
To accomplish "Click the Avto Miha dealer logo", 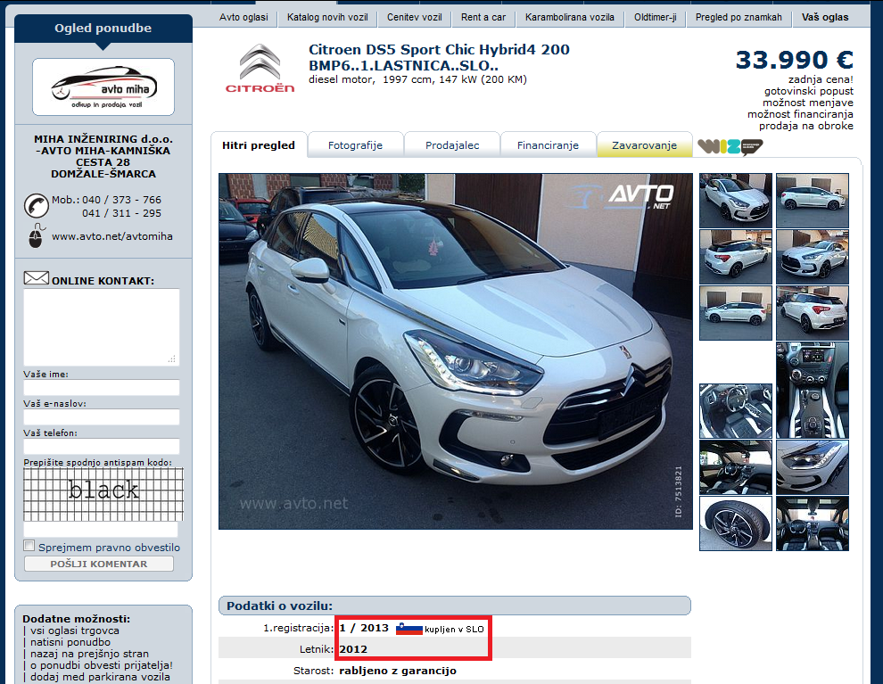I will point(103,87).
